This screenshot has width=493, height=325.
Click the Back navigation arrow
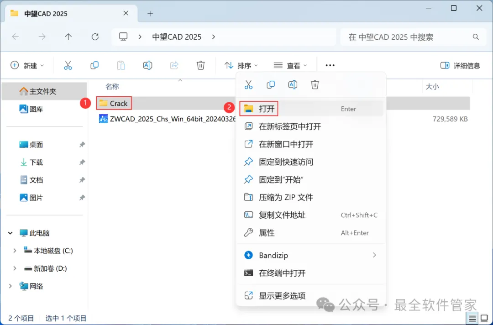coord(16,37)
